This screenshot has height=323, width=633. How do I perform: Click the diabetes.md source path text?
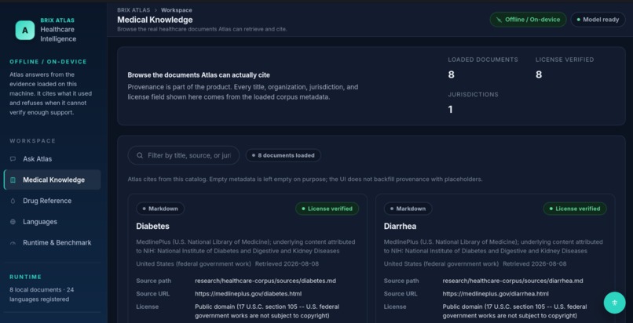[265, 281]
